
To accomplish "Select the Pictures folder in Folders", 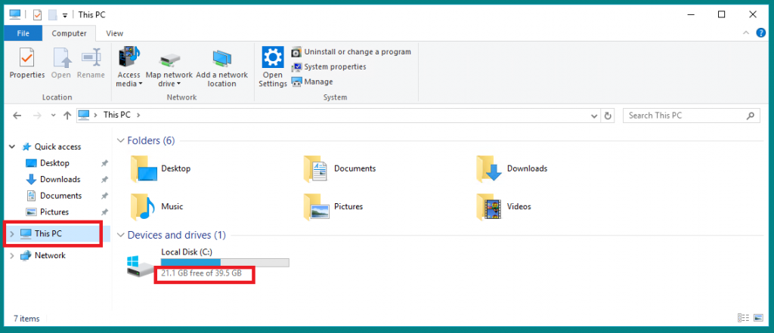I will (333, 206).
